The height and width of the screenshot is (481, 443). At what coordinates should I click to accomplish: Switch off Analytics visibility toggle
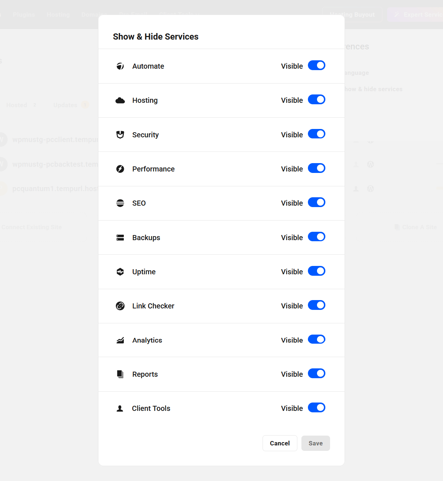pyautogui.click(x=317, y=339)
